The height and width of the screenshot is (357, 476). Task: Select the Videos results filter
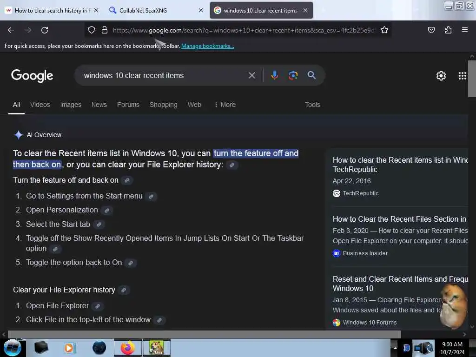40,105
